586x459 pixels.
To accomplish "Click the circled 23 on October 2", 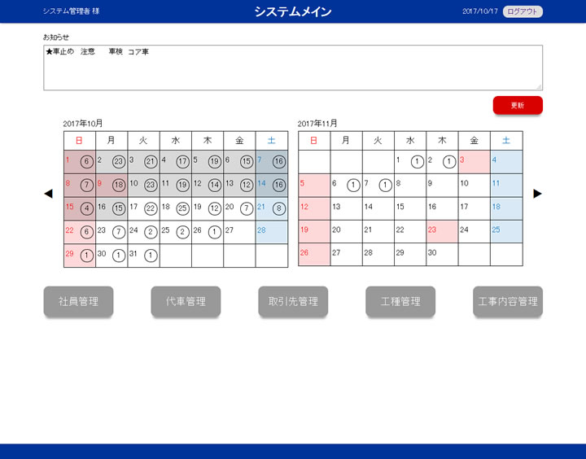I will [x=119, y=162].
